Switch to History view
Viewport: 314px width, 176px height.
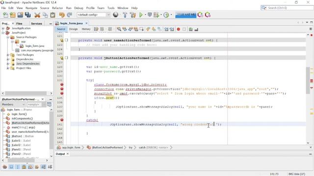pos(86,29)
